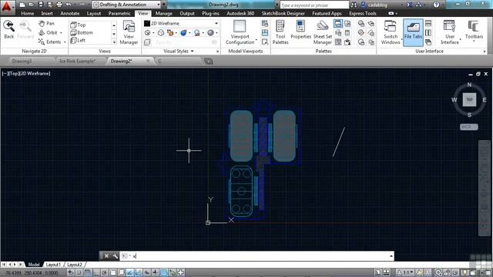Click the new file tab icon
This screenshot has width=493, height=277.
click(208, 62)
